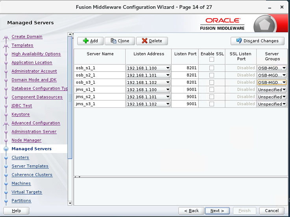Open listen address dropdown for jms_s2_1
The height and width of the screenshot is (217, 290).
click(168, 97)
